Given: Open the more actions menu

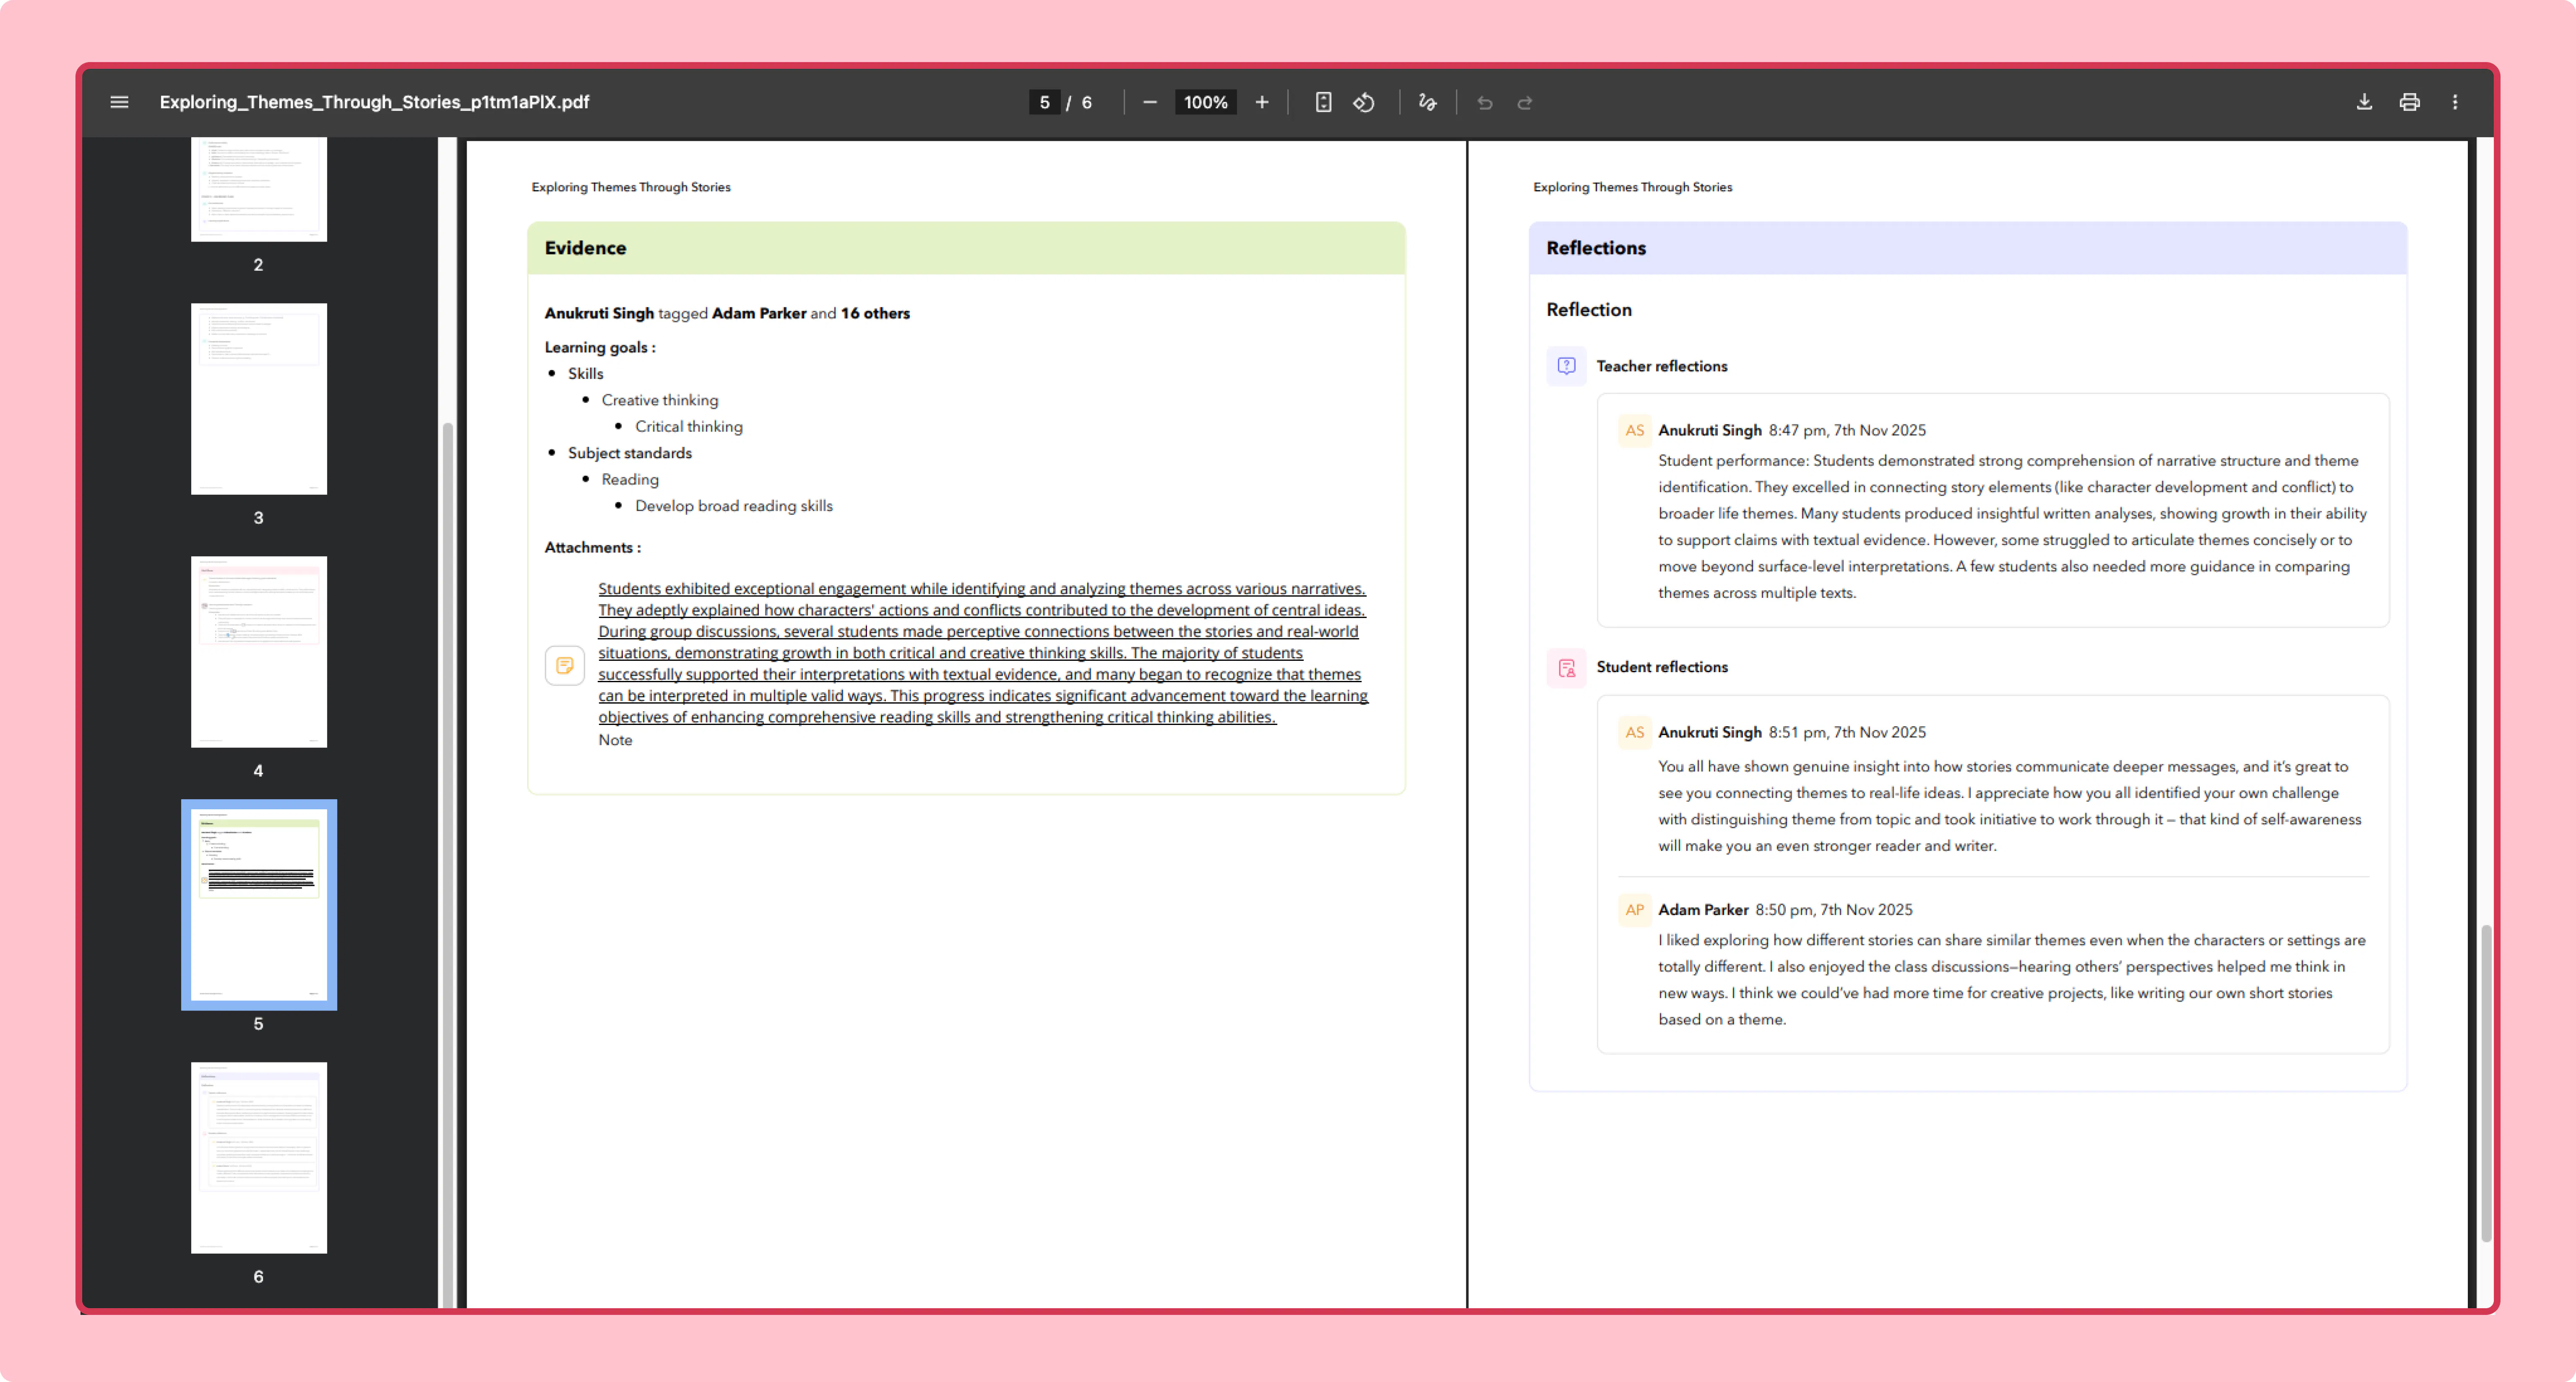Looking at the screenshot, I should click(x=2455, y=102).
